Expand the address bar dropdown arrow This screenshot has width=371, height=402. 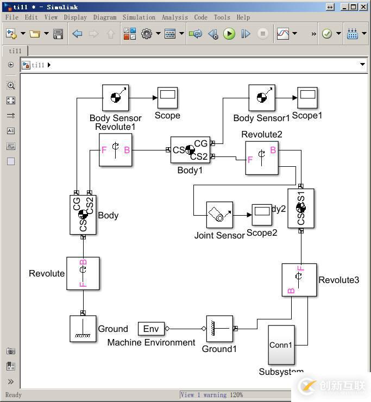click(x=362, y=64)
